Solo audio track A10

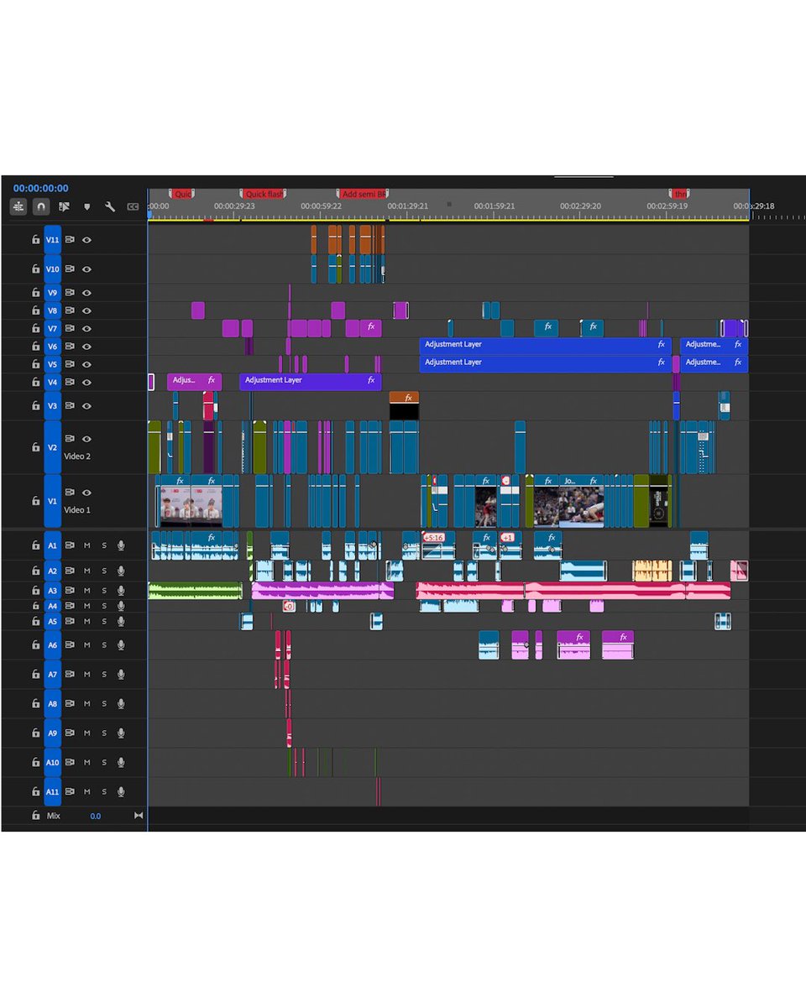[104, 763]
